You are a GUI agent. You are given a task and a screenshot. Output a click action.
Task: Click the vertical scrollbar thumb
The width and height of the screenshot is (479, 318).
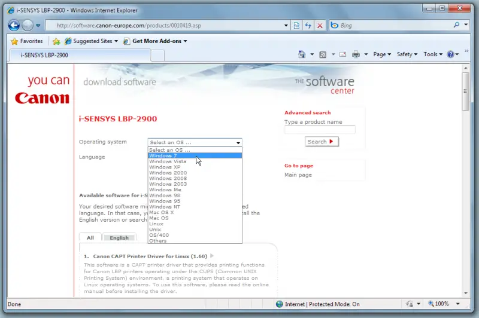point(466,91)
